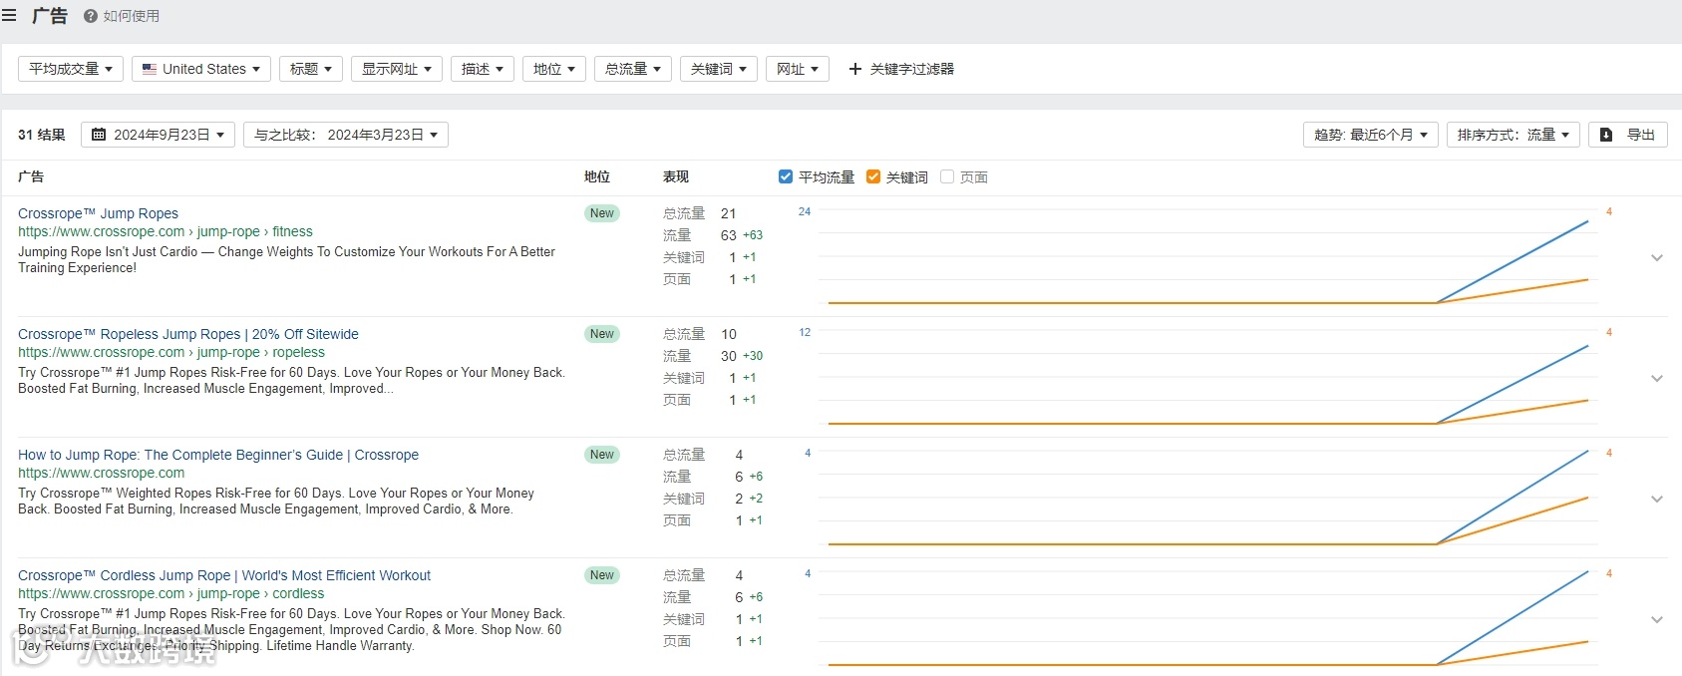
Task: Click the New badge on Jump Ropes row
Action: (x=602, y=213)
